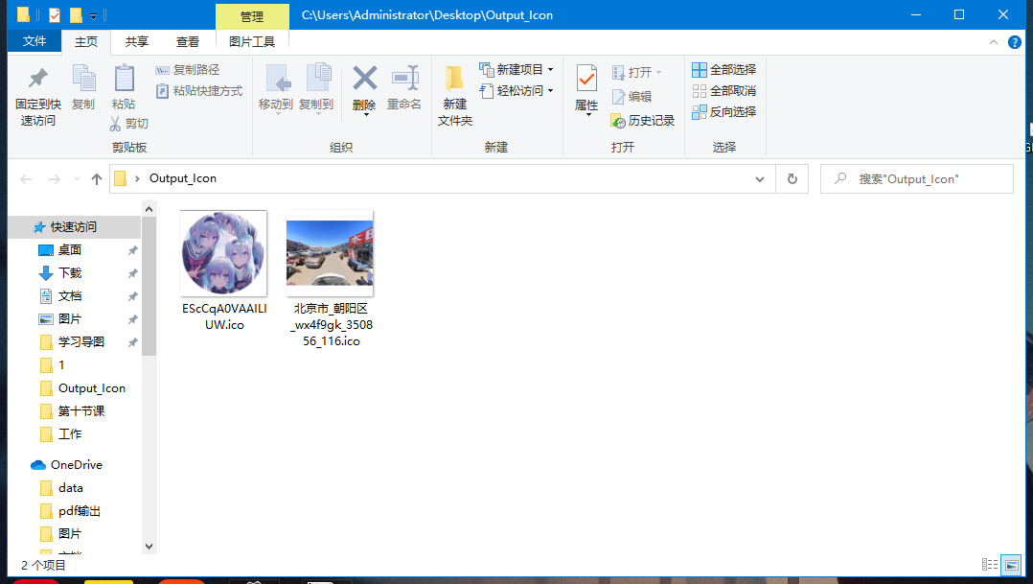Image resolution: width=1033 pixels, height=584 pixels.
Task: Go forward with the right arrow
Action: 55,178
